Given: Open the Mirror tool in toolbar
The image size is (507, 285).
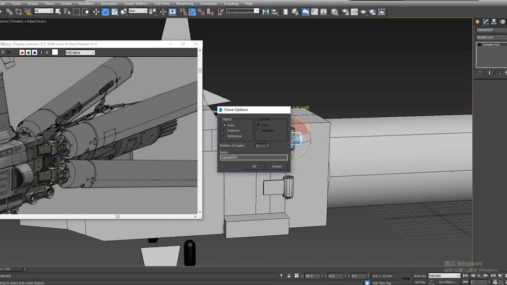Looking at the screenshot, I should [266, 12].
